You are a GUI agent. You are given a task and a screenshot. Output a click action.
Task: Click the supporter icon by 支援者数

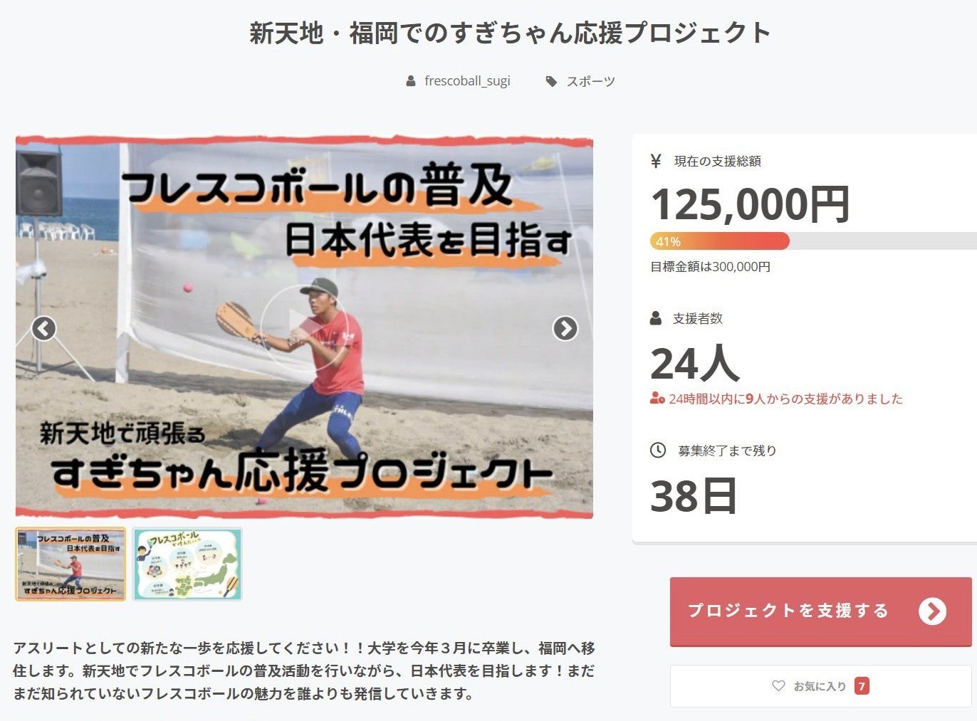[x=656, y=318]
